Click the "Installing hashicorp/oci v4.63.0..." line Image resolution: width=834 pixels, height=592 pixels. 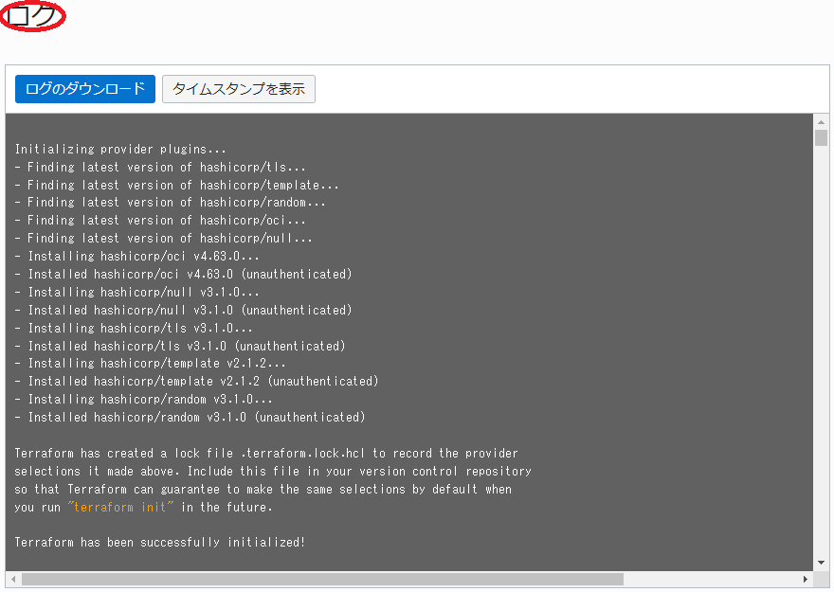point(137,256)
